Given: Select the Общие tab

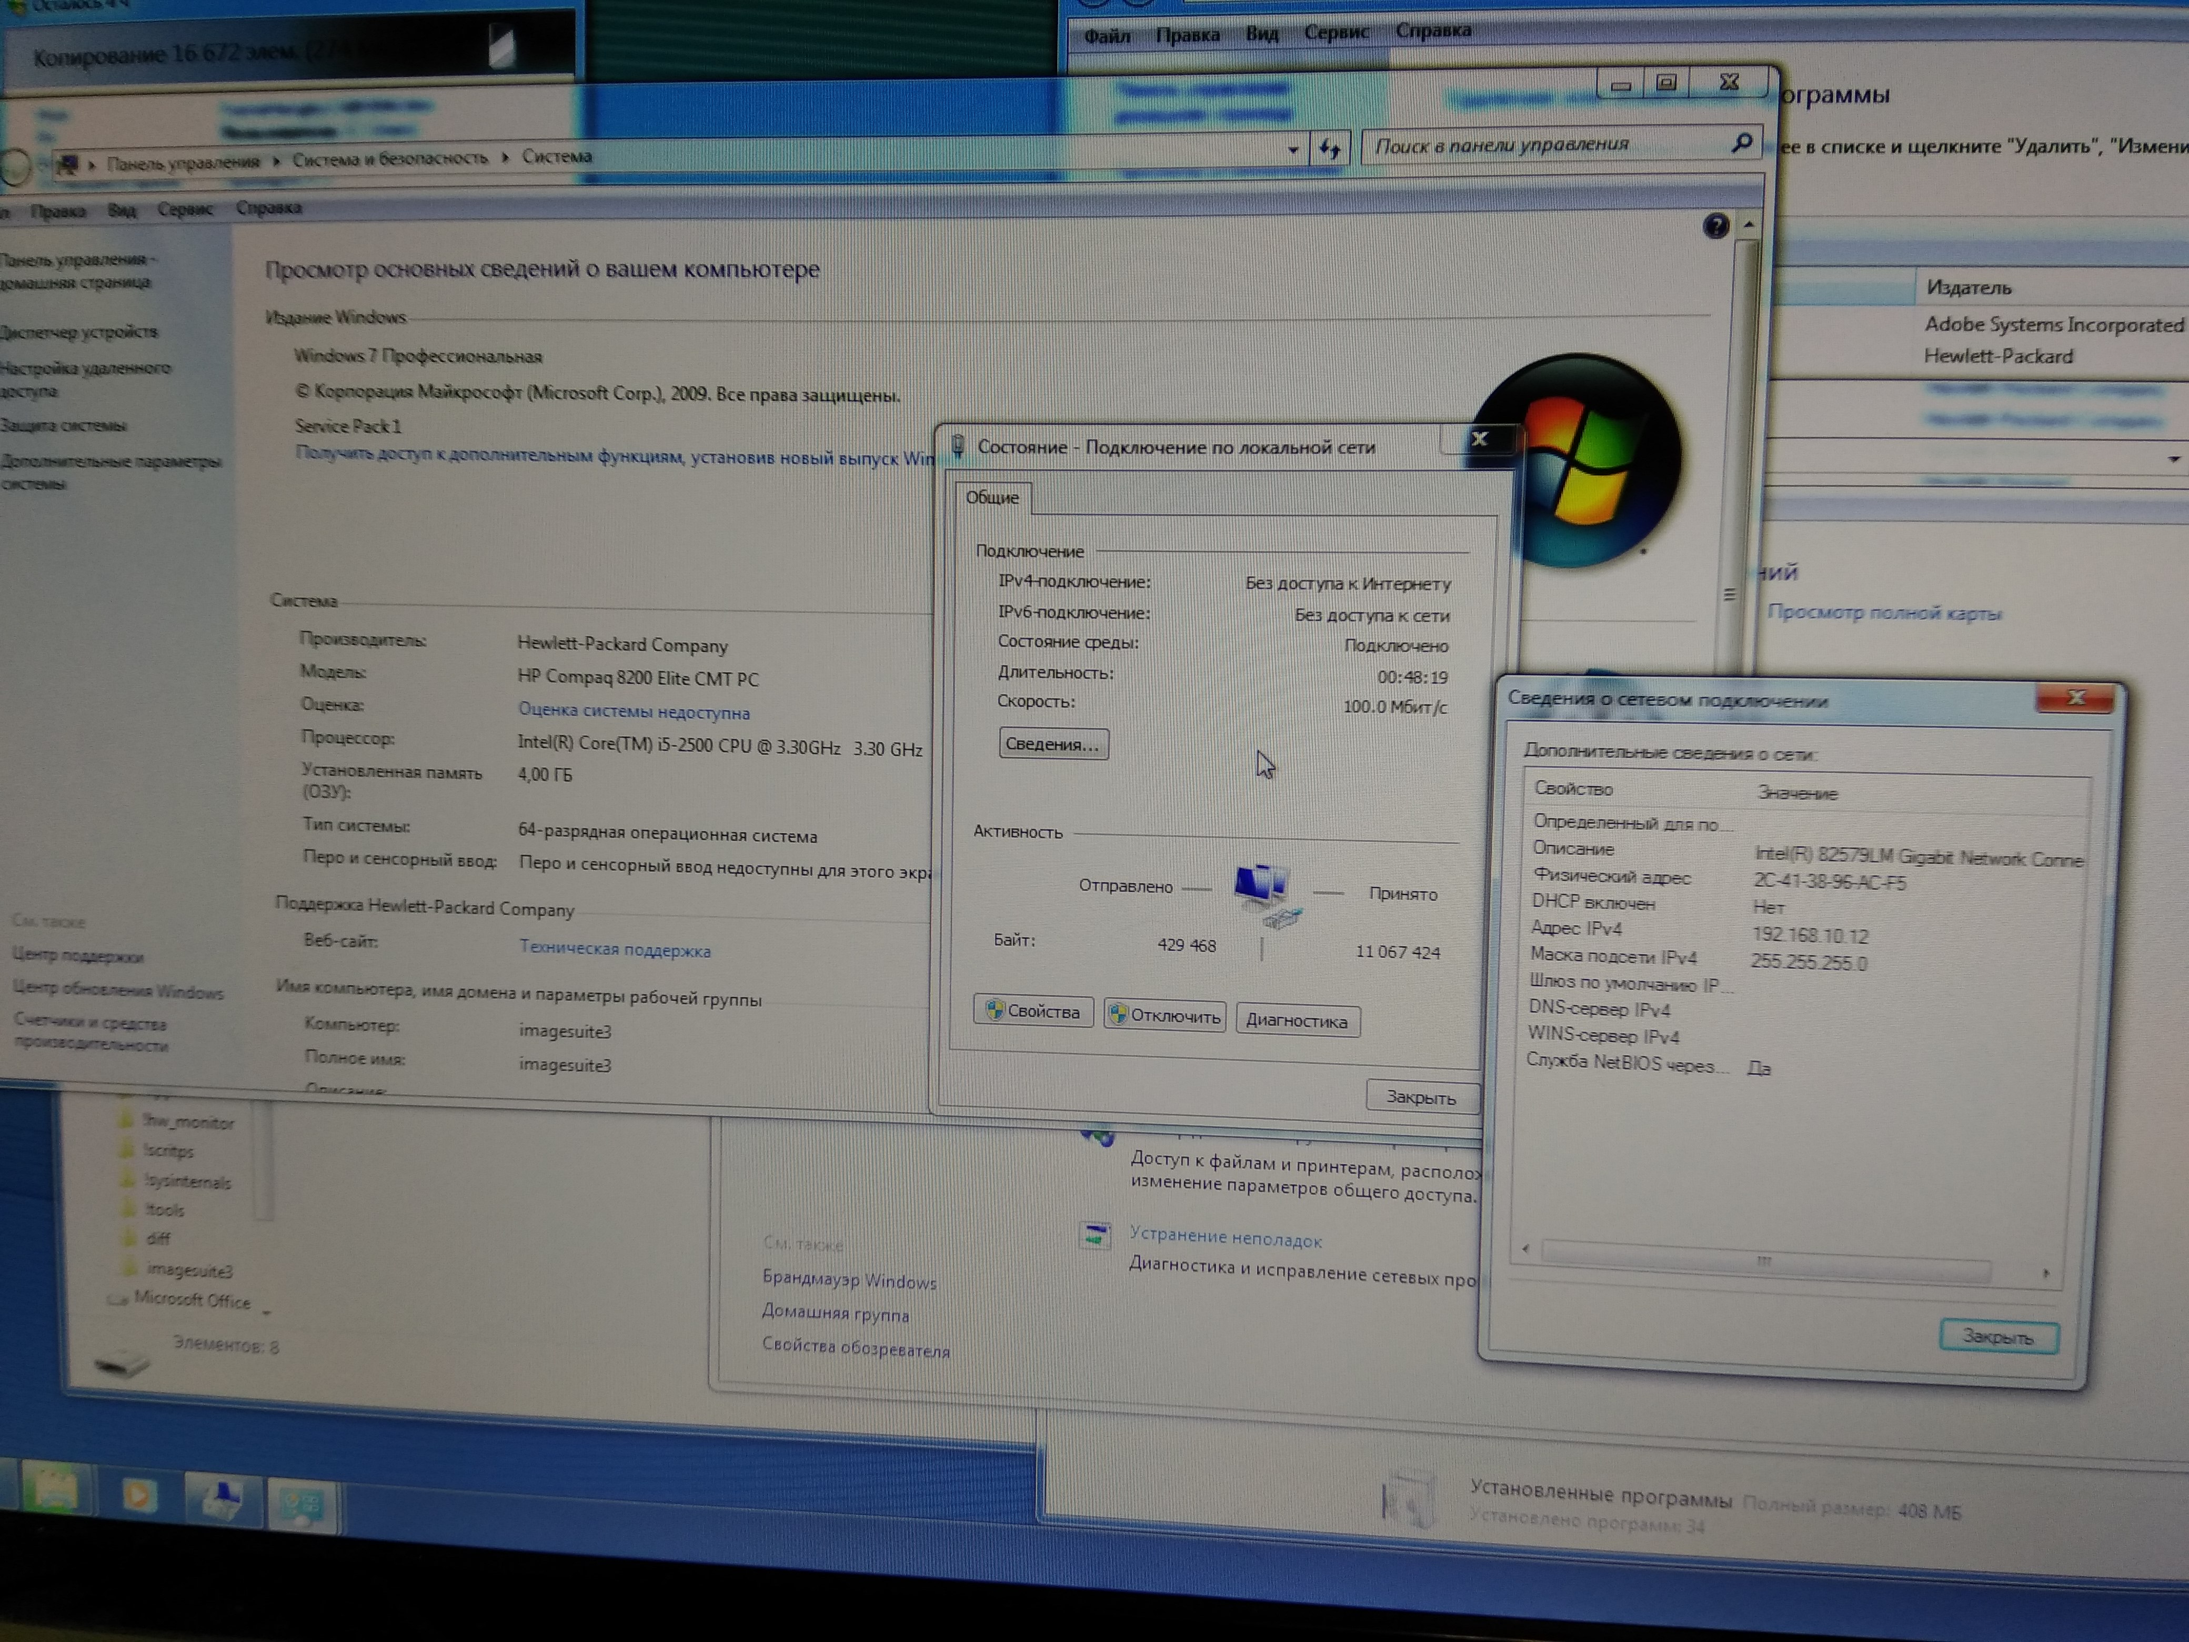Looking at the screenshot, I should pyautogui.click(x=991, y=497).
